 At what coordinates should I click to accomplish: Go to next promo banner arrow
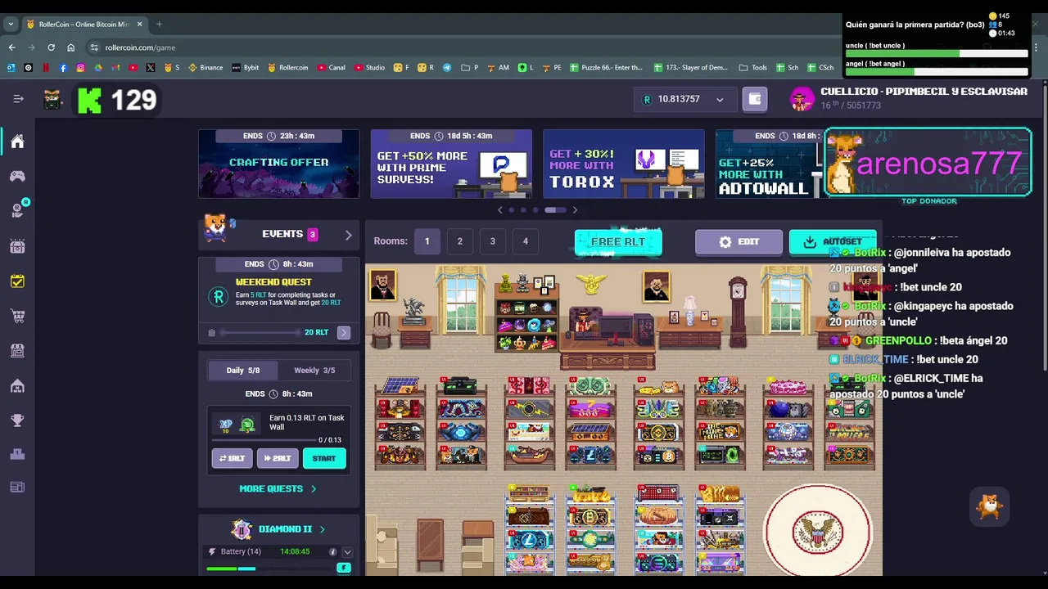pos(575,210)
